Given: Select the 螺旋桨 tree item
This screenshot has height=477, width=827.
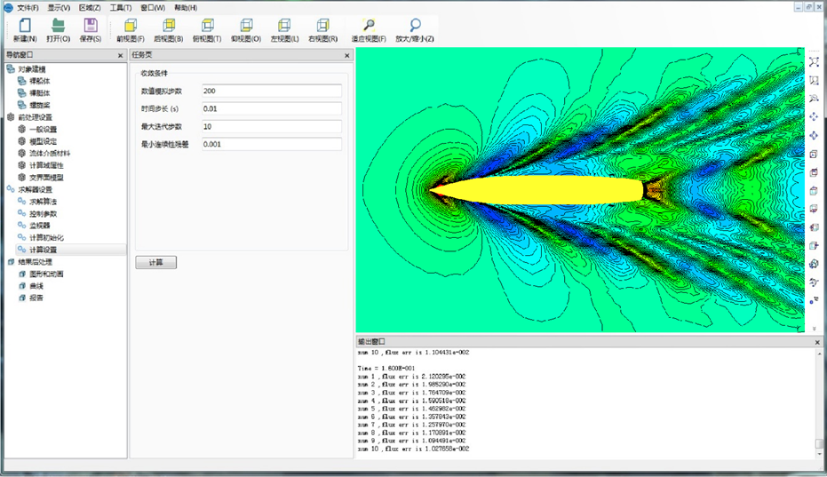Looking at the screenshot, I should pyautogui.click(x=40, y=106).
